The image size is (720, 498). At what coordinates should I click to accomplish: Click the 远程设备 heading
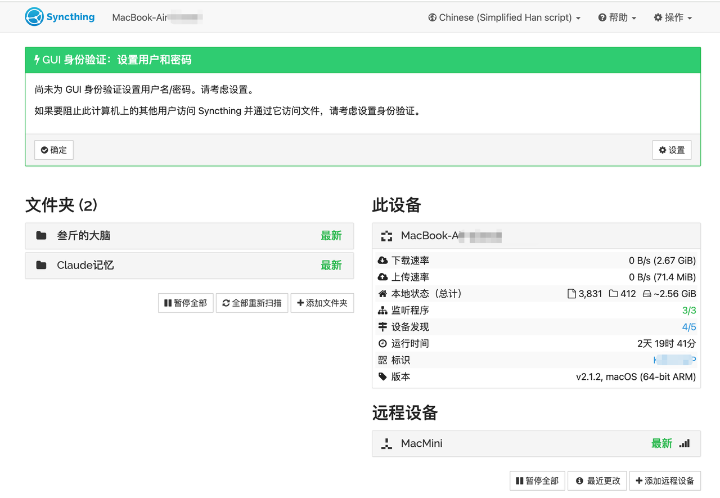(405, 412)
